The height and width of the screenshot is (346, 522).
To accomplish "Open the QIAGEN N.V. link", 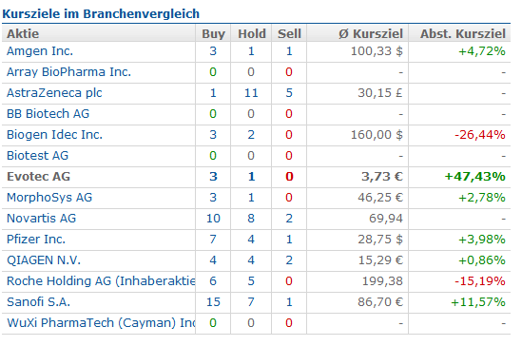I will tap(44, 260).
